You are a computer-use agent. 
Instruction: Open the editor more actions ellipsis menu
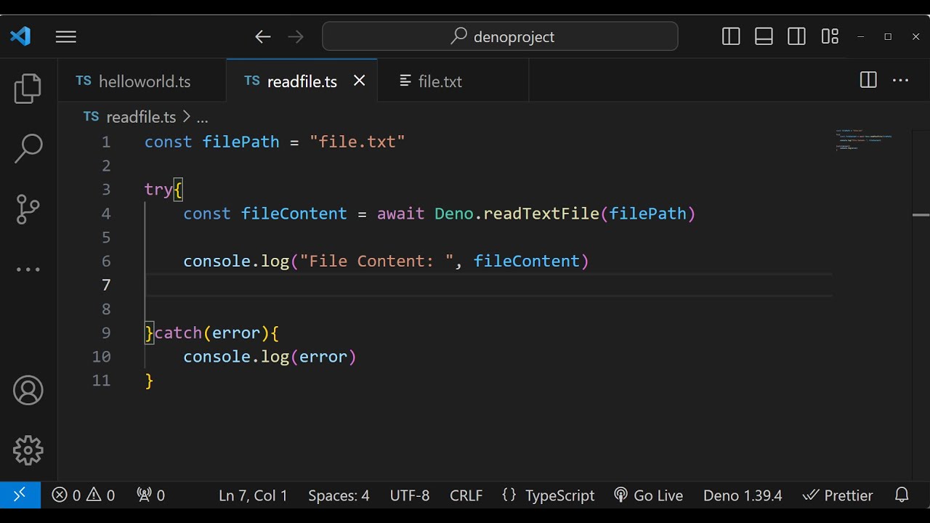tap(901, 81)
